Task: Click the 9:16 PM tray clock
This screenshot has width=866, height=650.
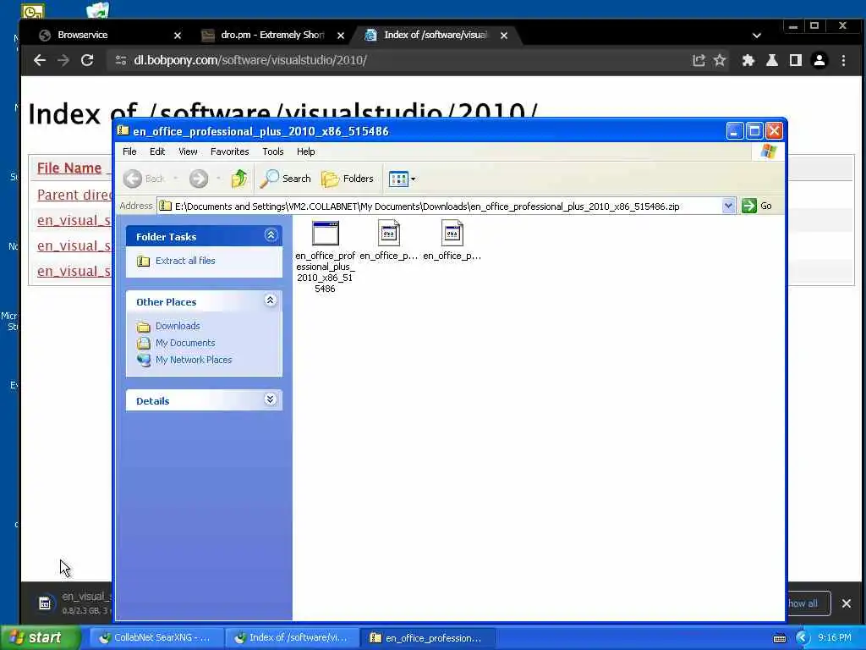Action: coord(835,638)
